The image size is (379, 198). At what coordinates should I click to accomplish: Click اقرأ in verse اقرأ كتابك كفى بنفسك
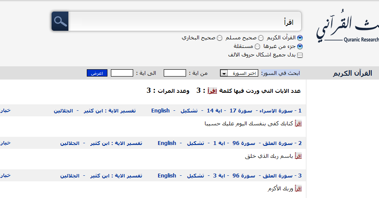(x=298, y=124)
